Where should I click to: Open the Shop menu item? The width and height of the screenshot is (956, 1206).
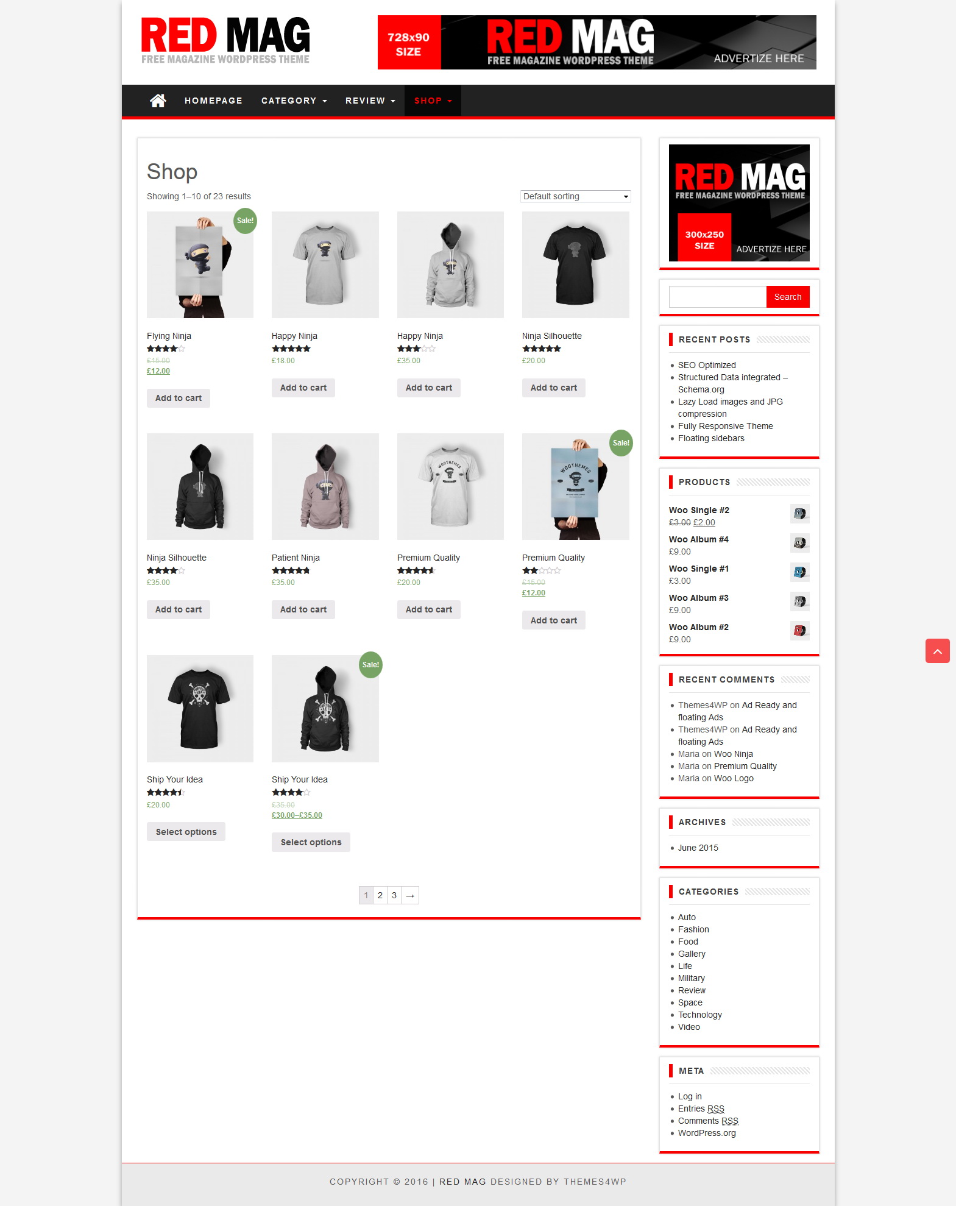(433, 101)
